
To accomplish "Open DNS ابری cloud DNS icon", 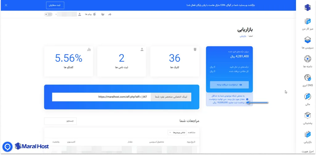I will tap(308, 78).
